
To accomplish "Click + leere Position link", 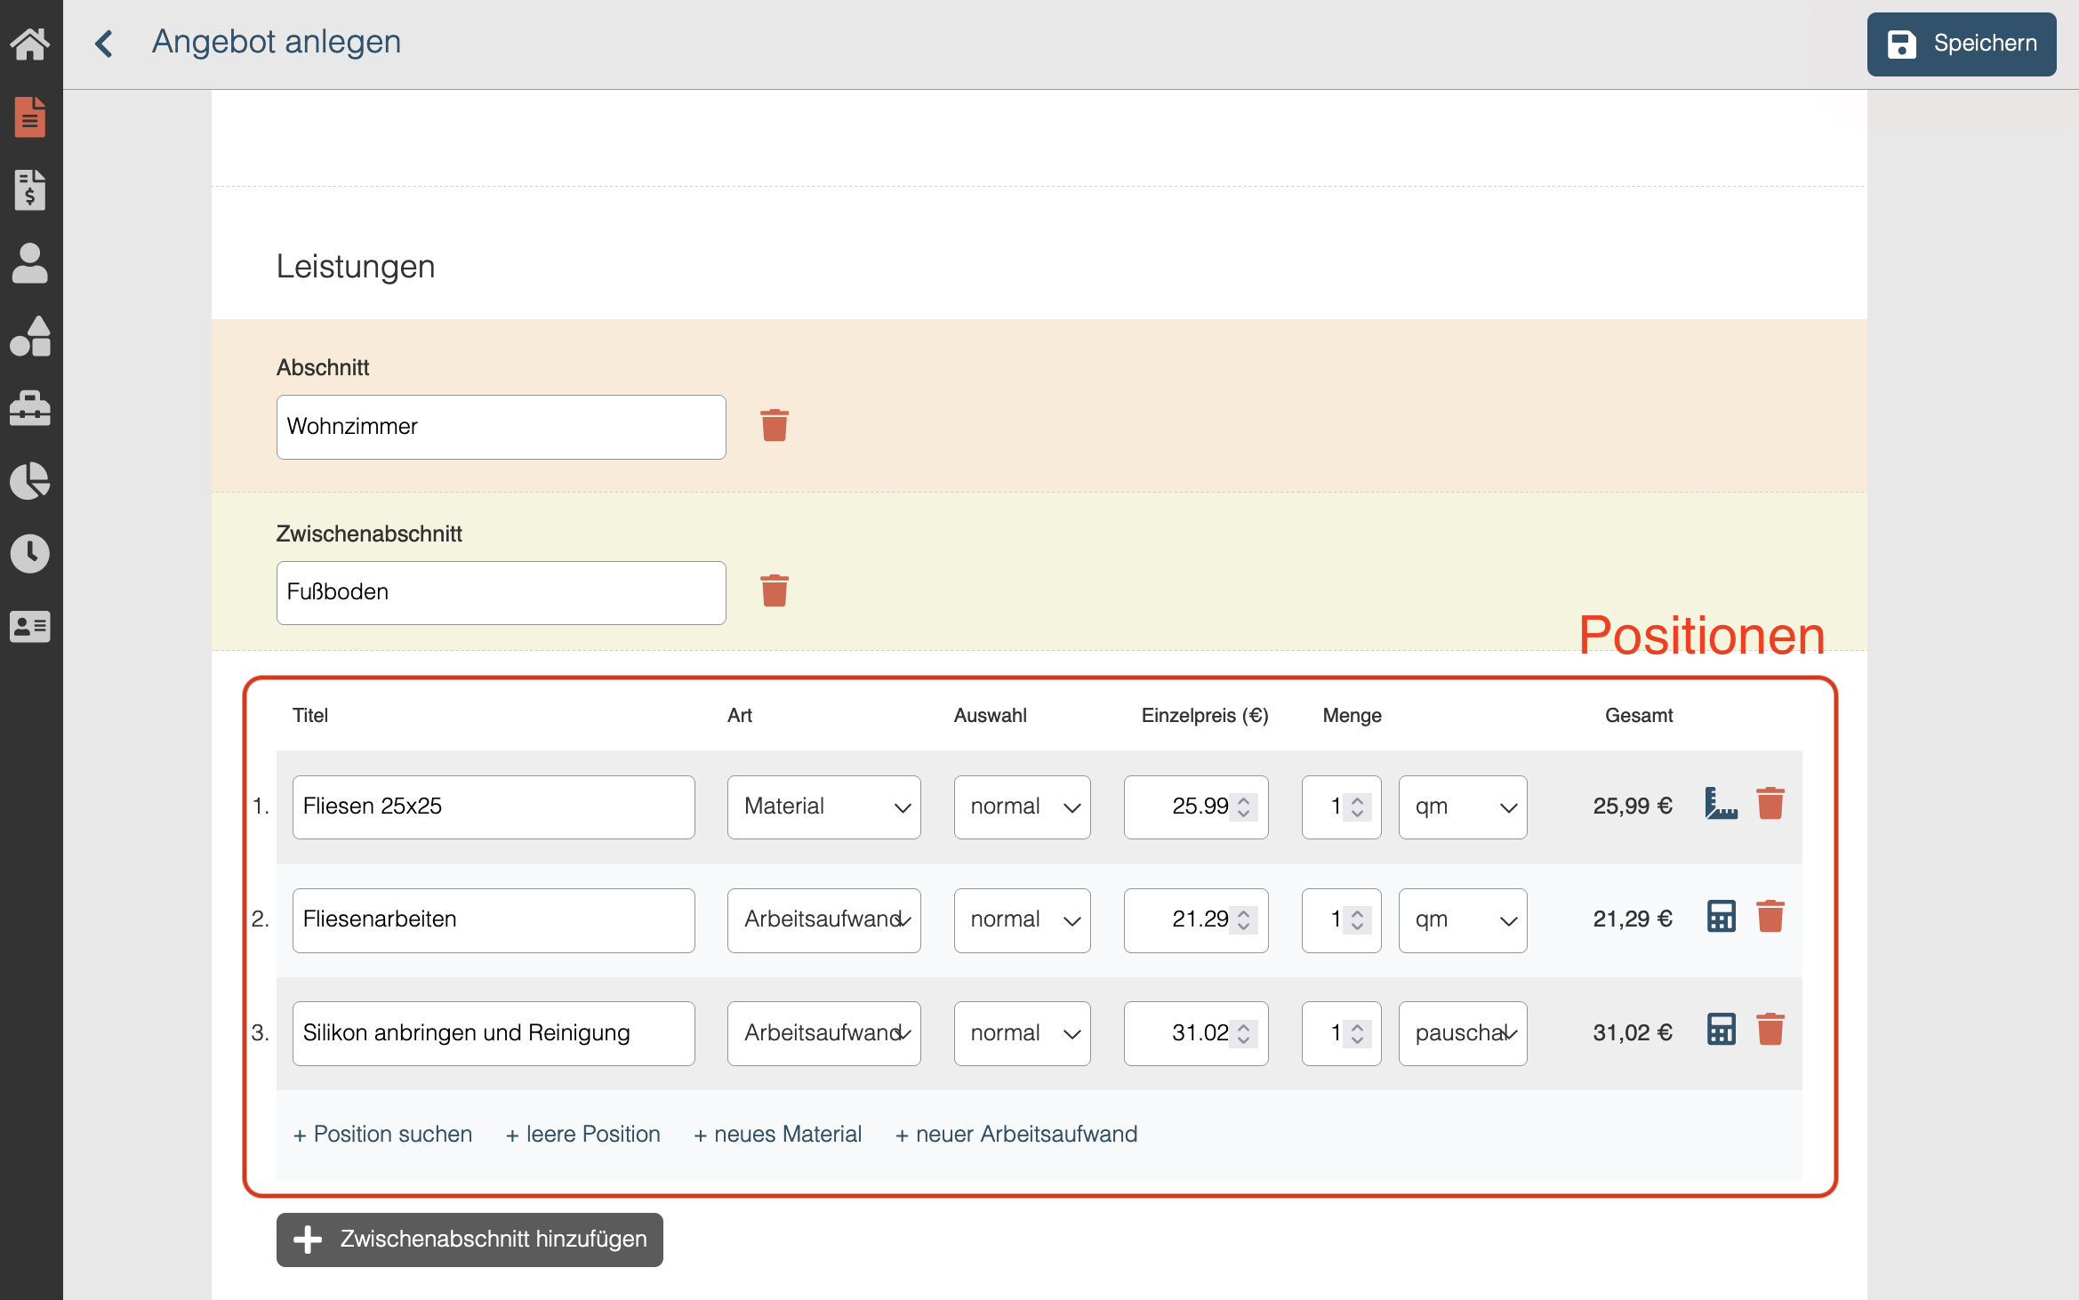I will click(x=583, y=1135).
